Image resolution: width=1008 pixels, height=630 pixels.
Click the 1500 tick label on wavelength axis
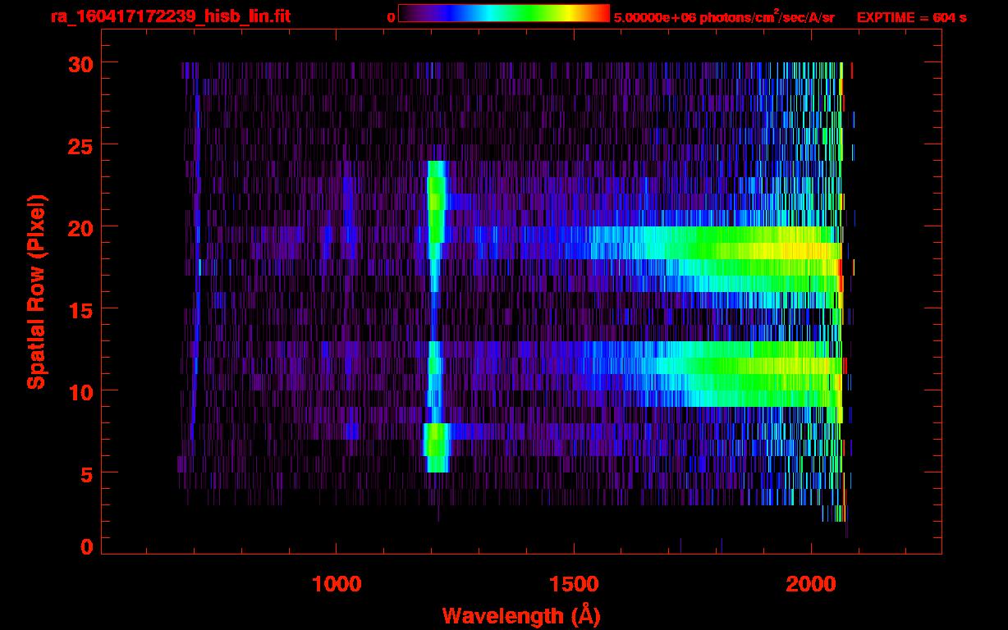click(x=574, y=584)
